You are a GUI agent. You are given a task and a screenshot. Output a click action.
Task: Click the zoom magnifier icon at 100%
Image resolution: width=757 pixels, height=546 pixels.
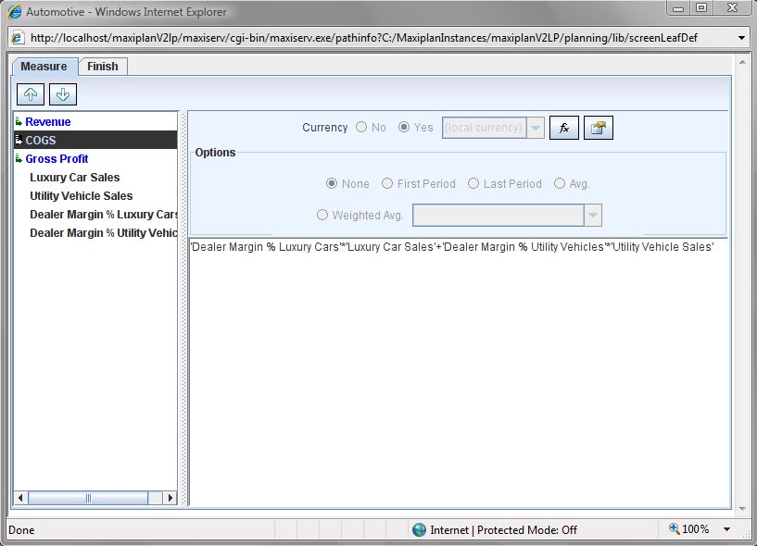[x=675, y=529]
